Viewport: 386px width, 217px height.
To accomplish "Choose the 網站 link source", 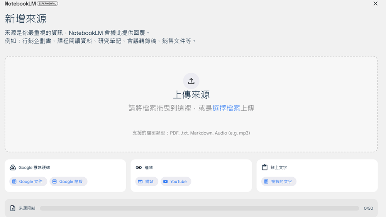I will (x=146, y=182).
